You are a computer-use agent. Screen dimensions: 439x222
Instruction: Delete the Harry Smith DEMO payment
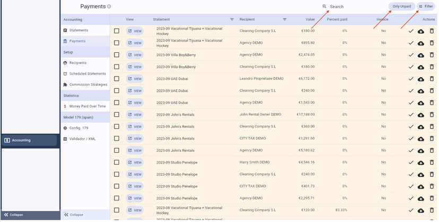[x=432, y=162]
